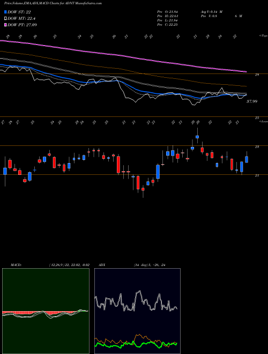
Task: Click the 23 price axis label
Action: tap(257, 147)
